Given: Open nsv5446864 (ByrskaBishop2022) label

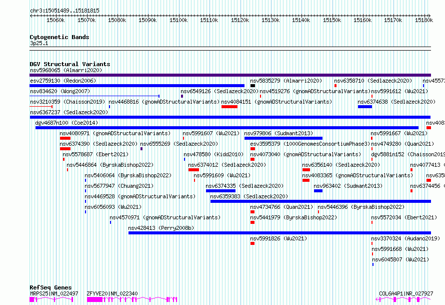Looking at the screenshot, I should point(110,165).
